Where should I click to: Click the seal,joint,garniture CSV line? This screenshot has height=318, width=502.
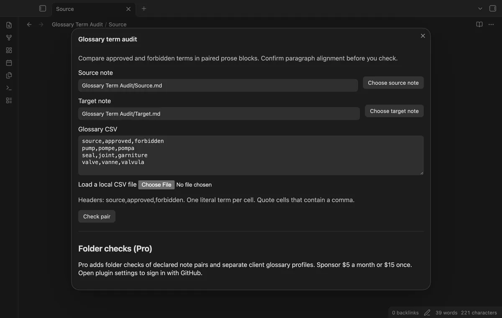point(115,155)
